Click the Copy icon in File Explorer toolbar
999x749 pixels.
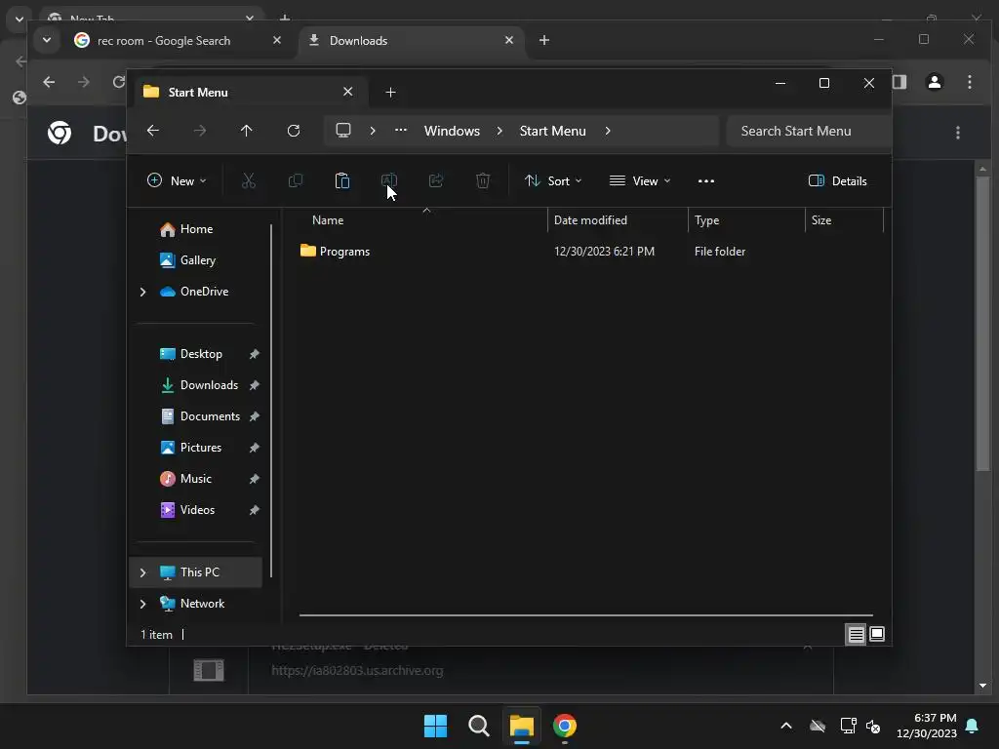click(295, 180)
